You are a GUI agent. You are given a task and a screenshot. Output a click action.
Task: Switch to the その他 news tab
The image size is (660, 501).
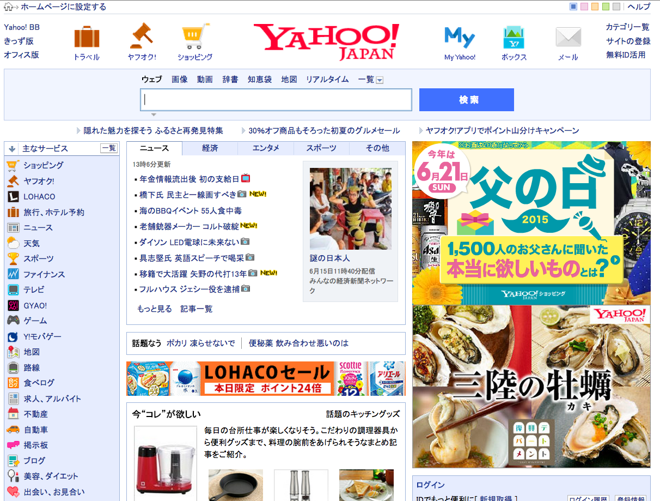377,148
